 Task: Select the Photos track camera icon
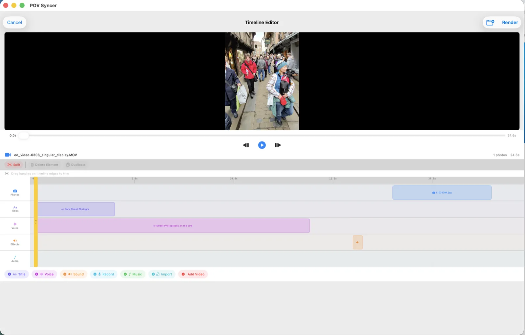15,191
